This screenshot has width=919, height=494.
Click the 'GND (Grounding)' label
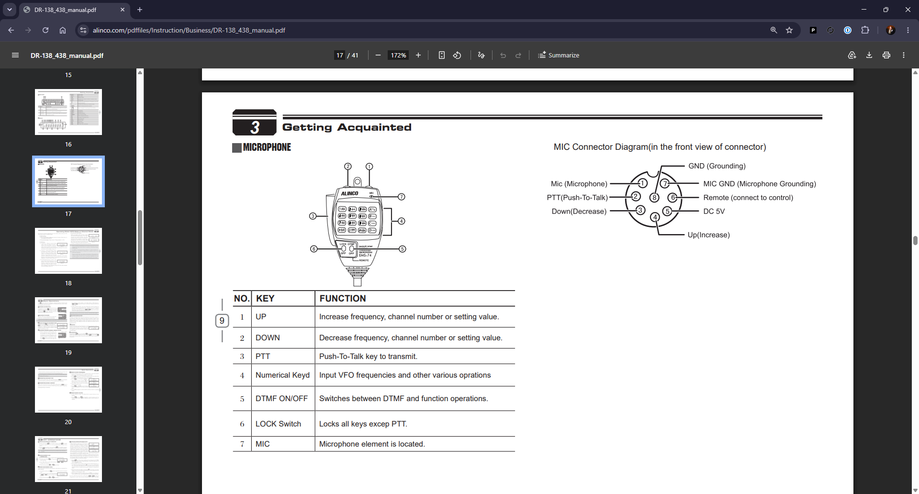tap(717, 166)
